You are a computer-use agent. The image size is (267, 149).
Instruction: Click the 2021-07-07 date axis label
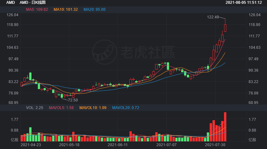[x=167, y=145]
